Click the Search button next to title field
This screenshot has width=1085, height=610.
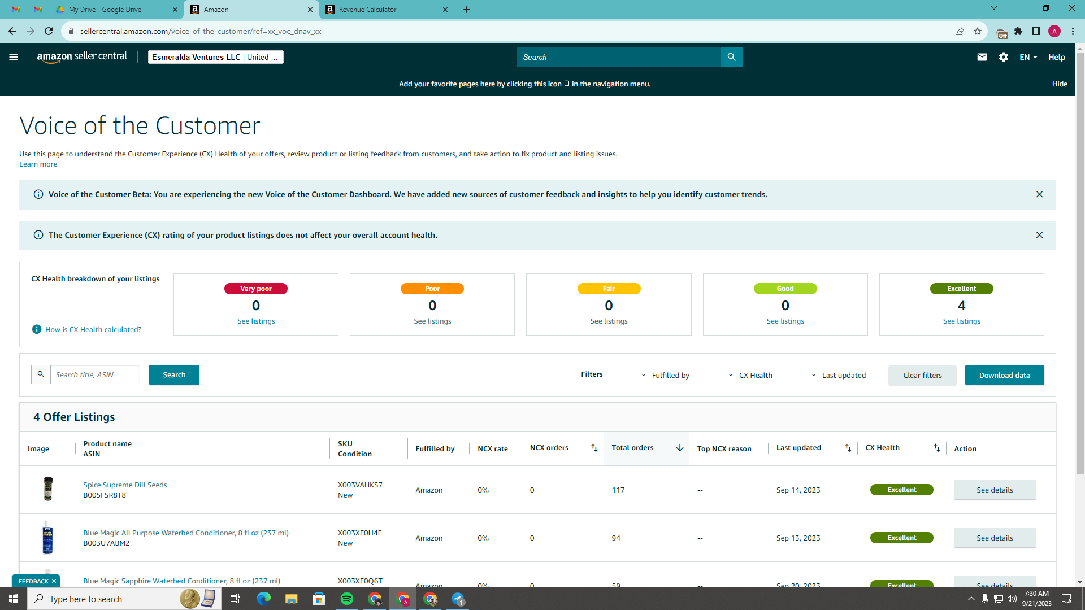174,374
